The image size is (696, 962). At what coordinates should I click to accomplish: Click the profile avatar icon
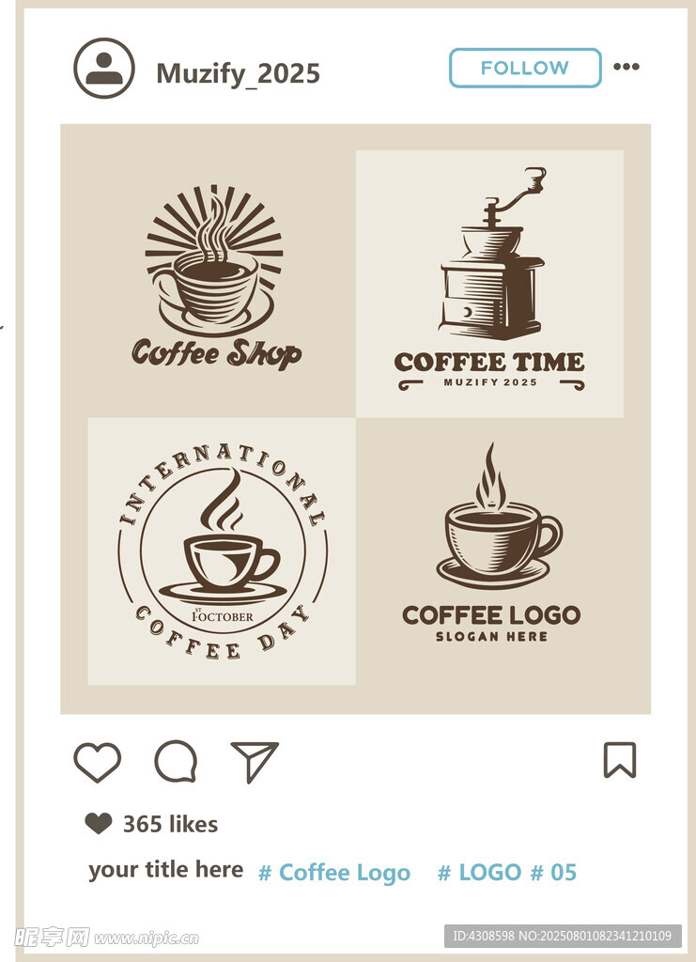click(x=103, y=68)
